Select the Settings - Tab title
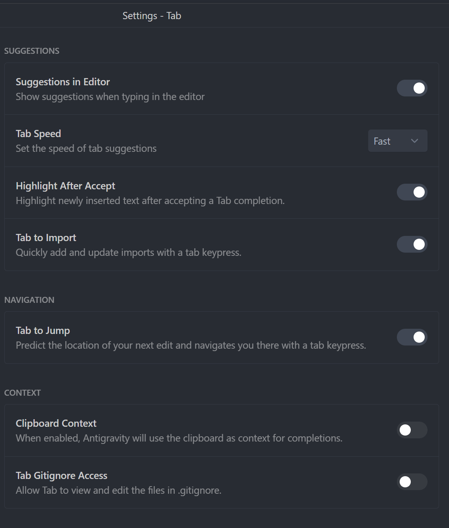This screenshot has height=528, width=449. coord(151,16)
